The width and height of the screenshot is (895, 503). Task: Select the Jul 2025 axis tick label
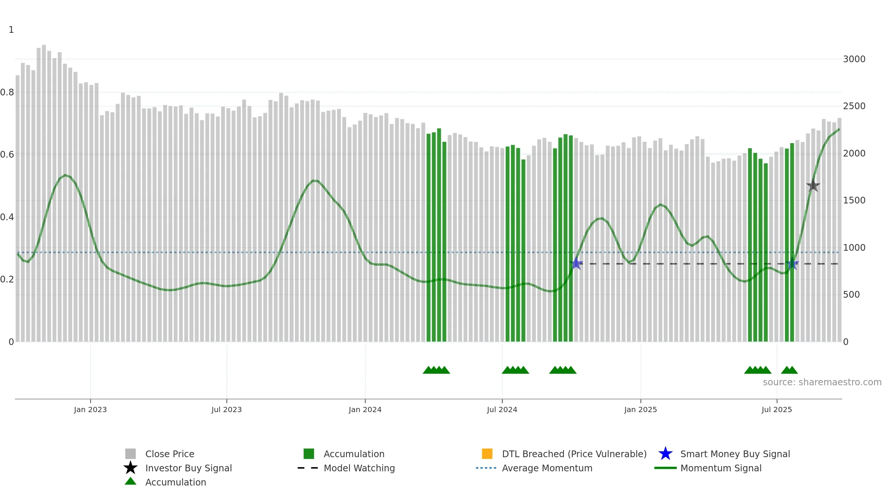777,409
